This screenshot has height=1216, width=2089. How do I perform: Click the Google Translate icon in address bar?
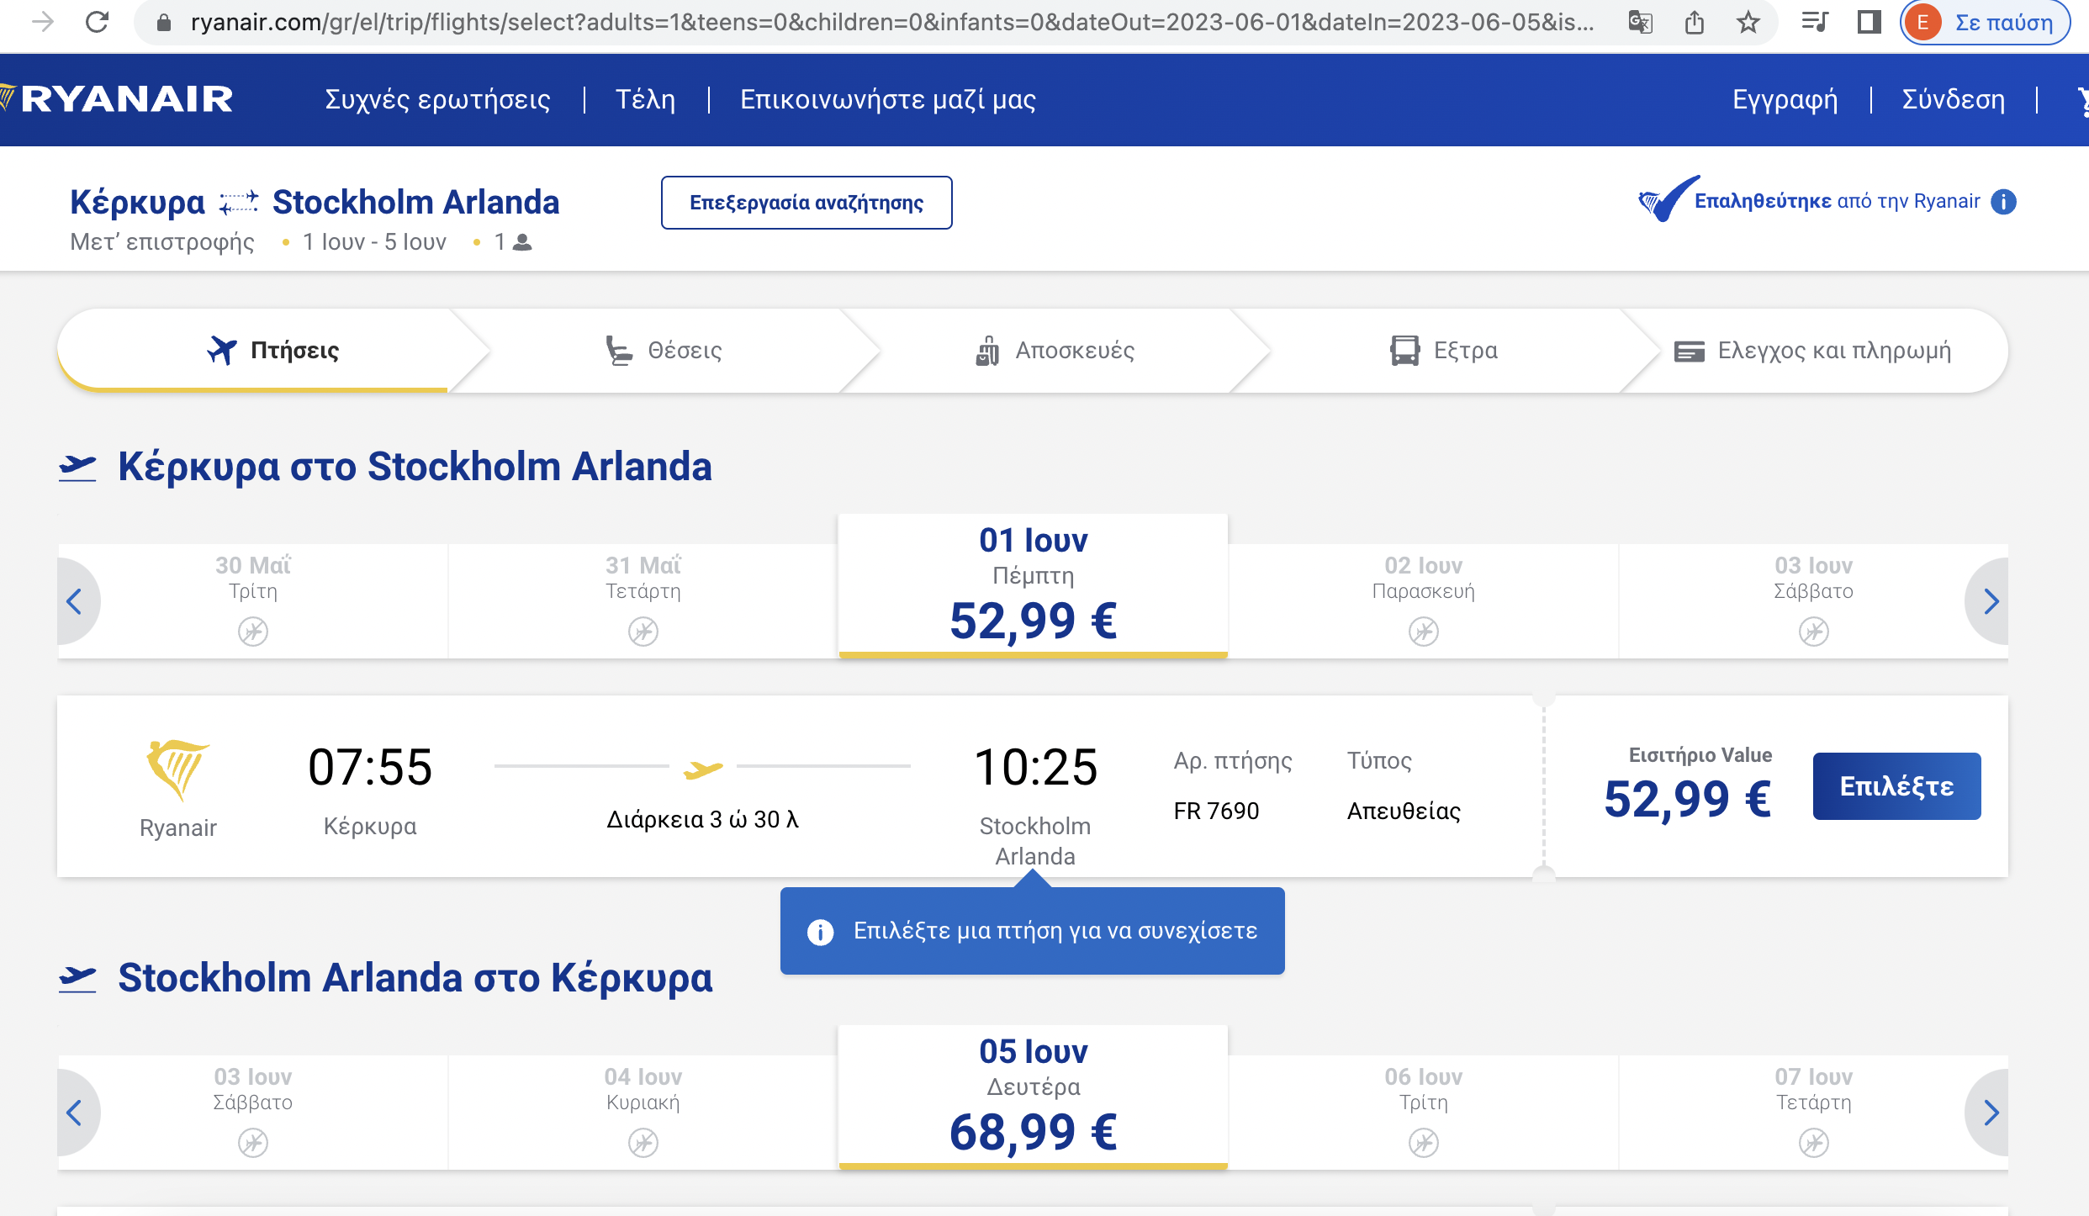click(1640, 22)
